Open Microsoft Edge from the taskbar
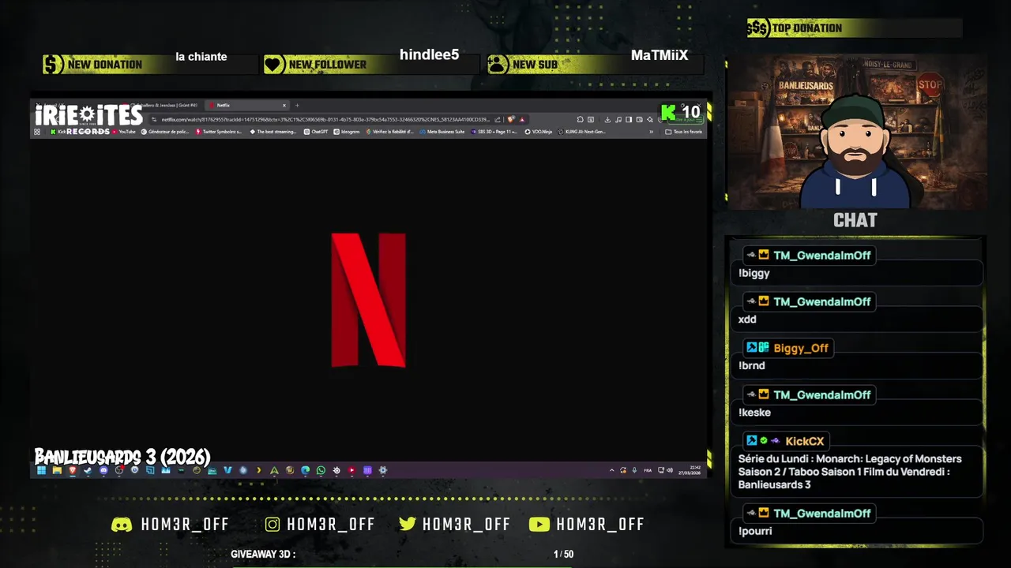This screenshot has width=1011, height=568. [x=306, y=470]
